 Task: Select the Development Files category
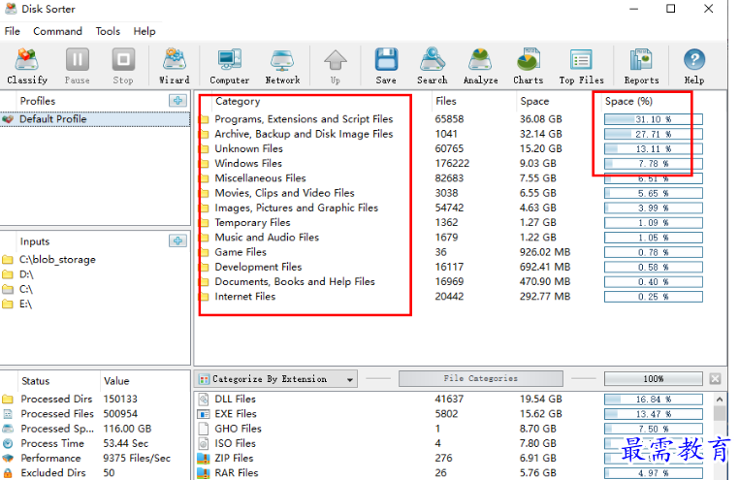(258, 267)
